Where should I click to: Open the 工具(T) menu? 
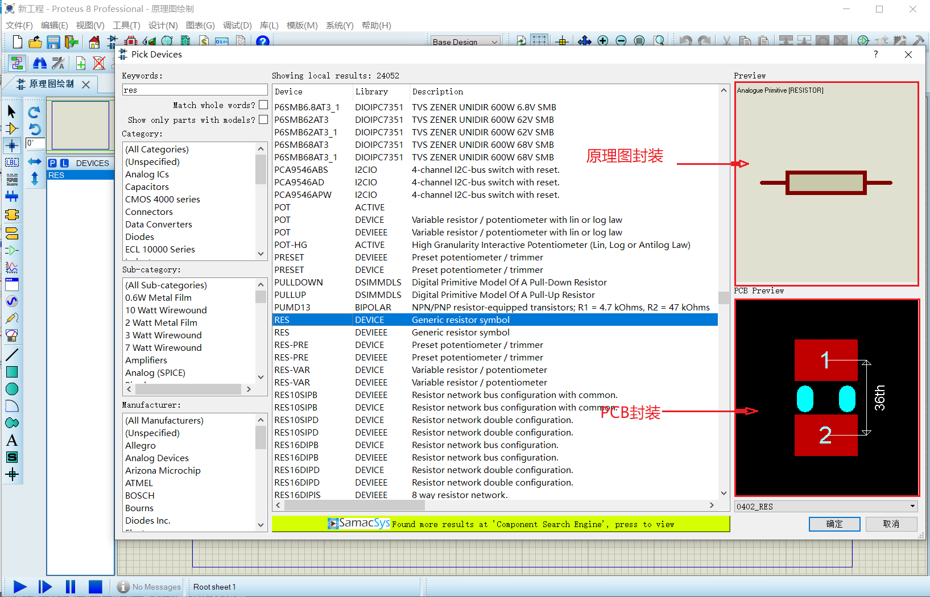[126, 26]
